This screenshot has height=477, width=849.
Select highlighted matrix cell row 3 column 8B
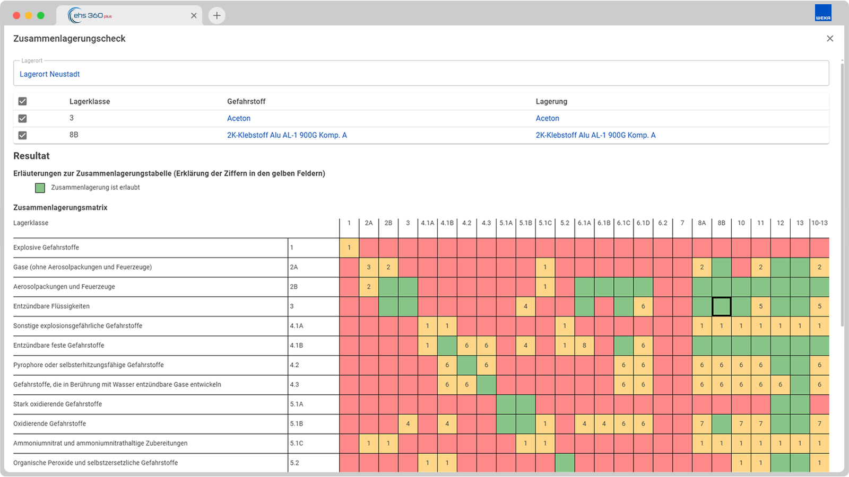(x=721, y=306)
